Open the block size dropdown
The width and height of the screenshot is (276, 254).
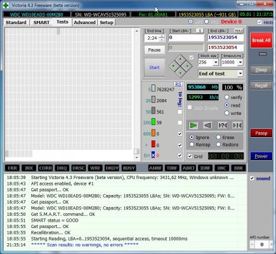point(216,62)
